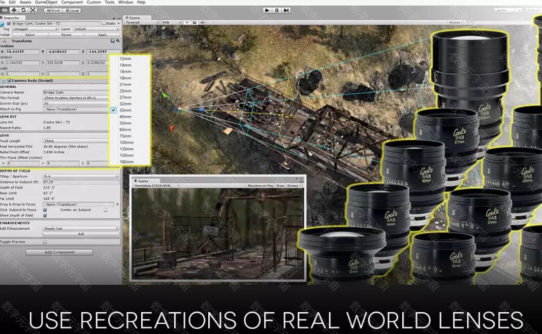Enable Center on Subject checkbox
The image size is (542, 334).
click(x=106, y=210)
